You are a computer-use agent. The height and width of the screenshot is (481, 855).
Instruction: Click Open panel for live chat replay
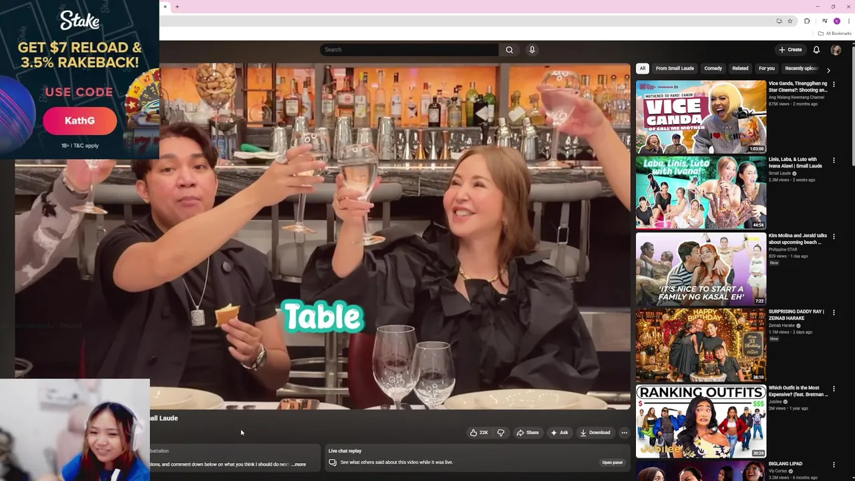[613, 462]
